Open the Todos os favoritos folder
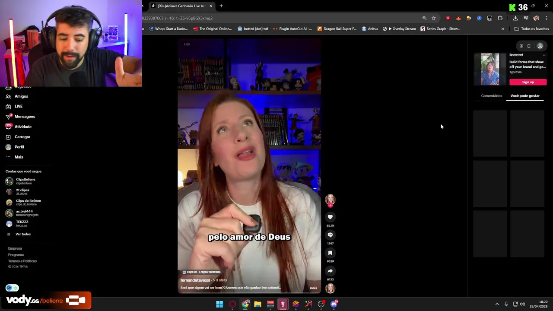 point(532,29)
